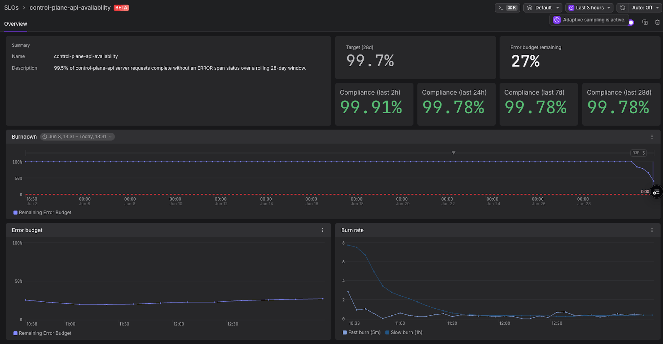The image size is (663, 344).
Task: Click the Jun 22 axis label on Burndown
Action: click(x=448, y=201)
